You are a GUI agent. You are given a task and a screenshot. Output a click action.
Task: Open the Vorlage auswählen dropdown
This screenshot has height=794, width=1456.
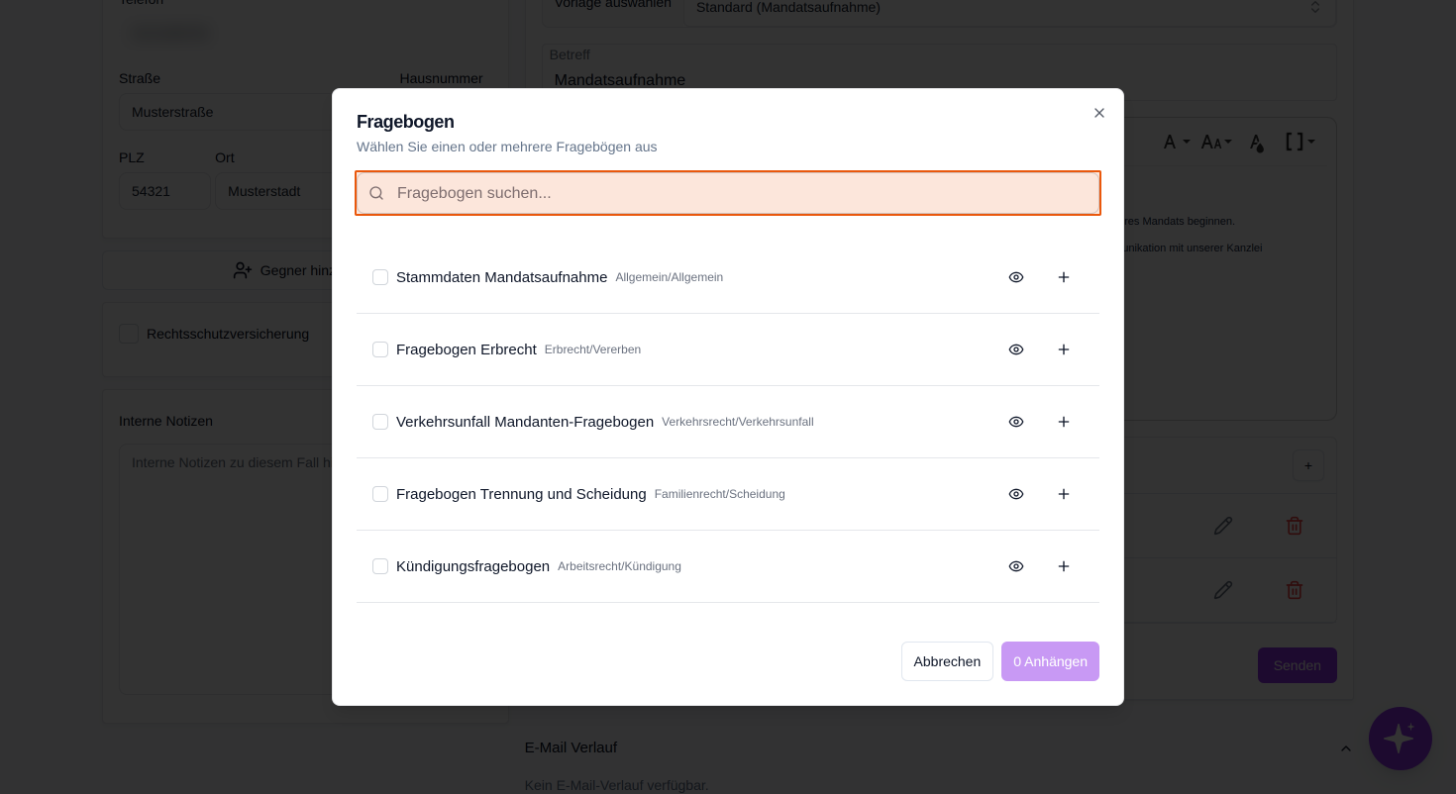coord(1009,8)
